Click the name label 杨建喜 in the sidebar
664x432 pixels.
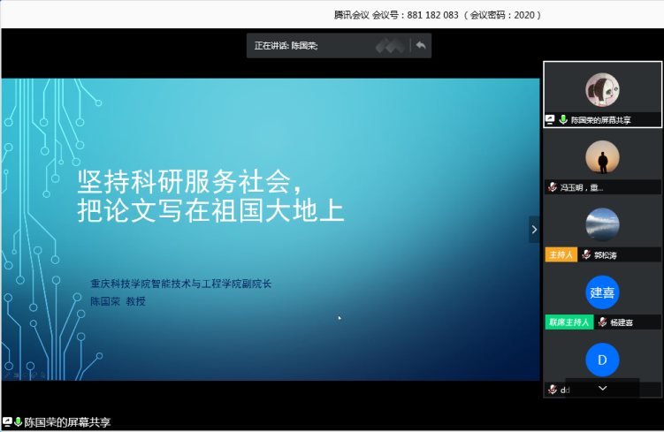click(622, 322)
